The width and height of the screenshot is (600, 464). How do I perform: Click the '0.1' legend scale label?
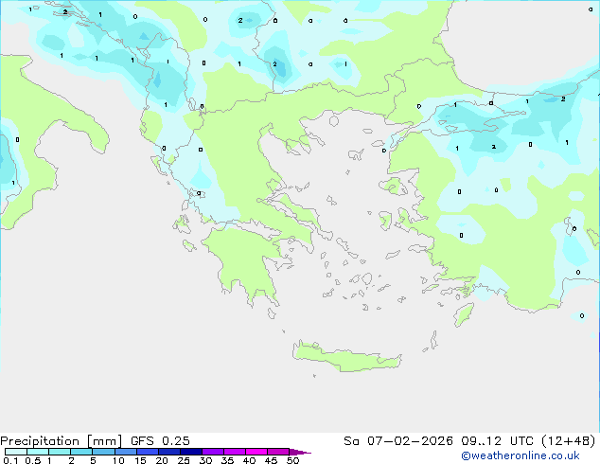[10, 460]
